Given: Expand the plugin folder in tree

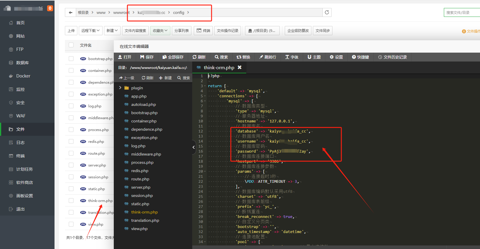Looking at the screenshot, I should 120,88.
